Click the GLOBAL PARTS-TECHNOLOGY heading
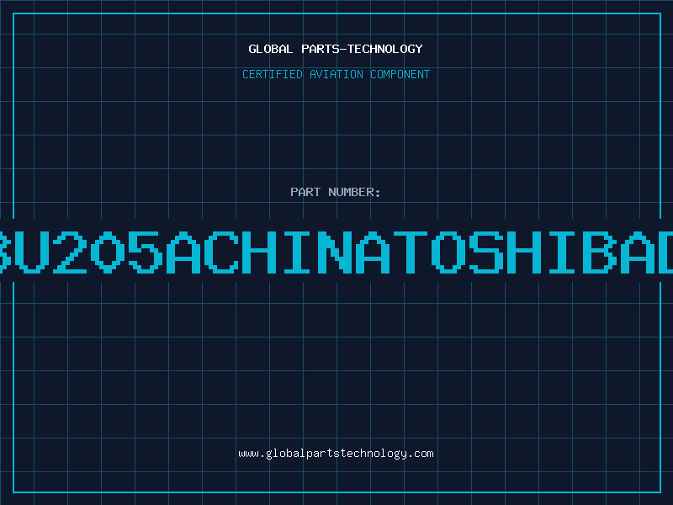The width and height of the screenshot is (673, 505). point(336,49)
